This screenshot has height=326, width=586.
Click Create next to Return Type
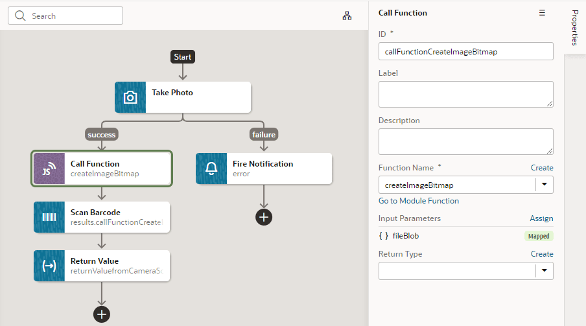pos(542,254)
